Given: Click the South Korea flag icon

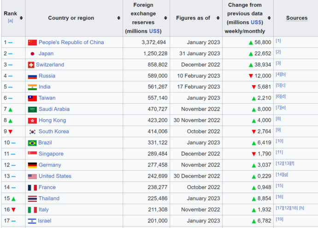Looking at the screenshot, I should pos(32,132).
